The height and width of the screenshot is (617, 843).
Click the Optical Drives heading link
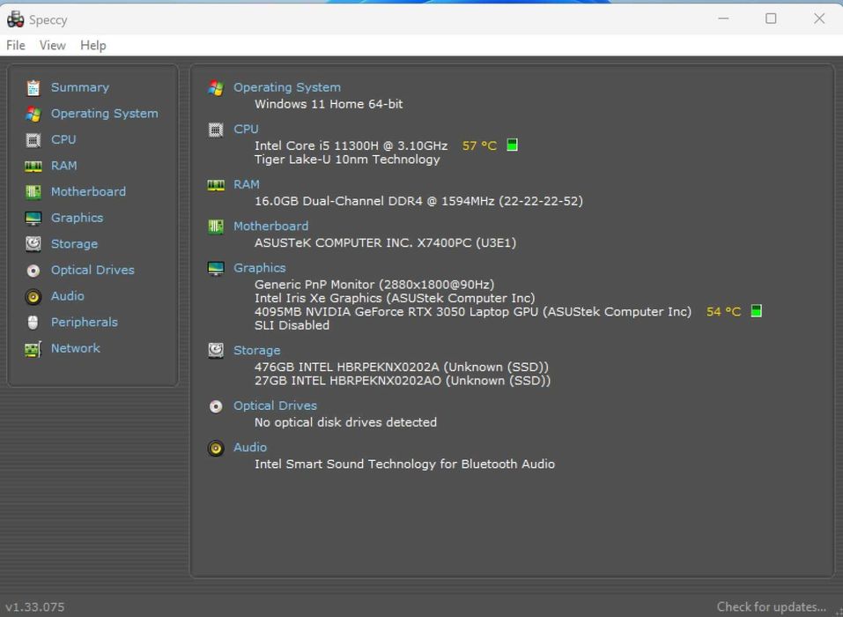275,405
